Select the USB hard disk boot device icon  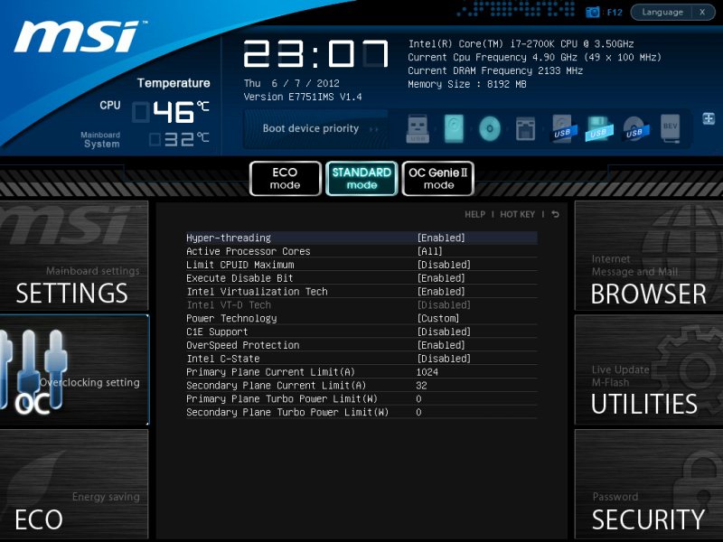(562, 128)
